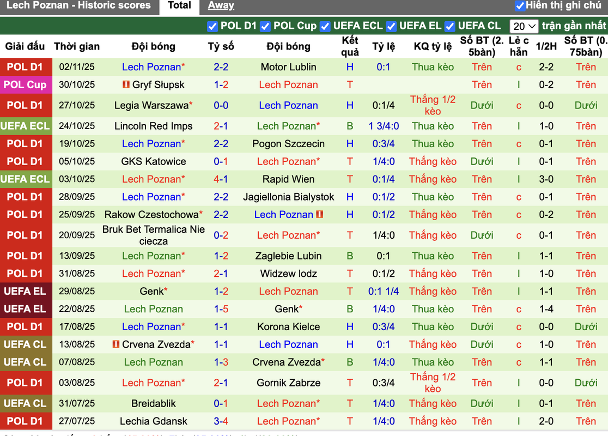Viewport: 608px width, 436px height.
Task: Uncheck the UEFA EL filter checkbox
Action: (x=391, y=26)
